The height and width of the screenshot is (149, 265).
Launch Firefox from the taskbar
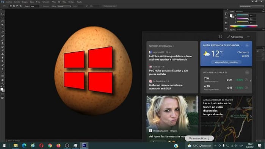[x=58, y=146]
